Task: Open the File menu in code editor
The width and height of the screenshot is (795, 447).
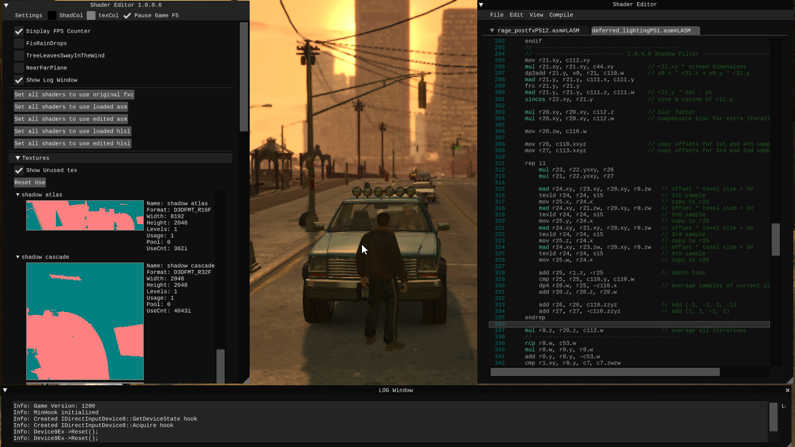Action: (496, 15)
